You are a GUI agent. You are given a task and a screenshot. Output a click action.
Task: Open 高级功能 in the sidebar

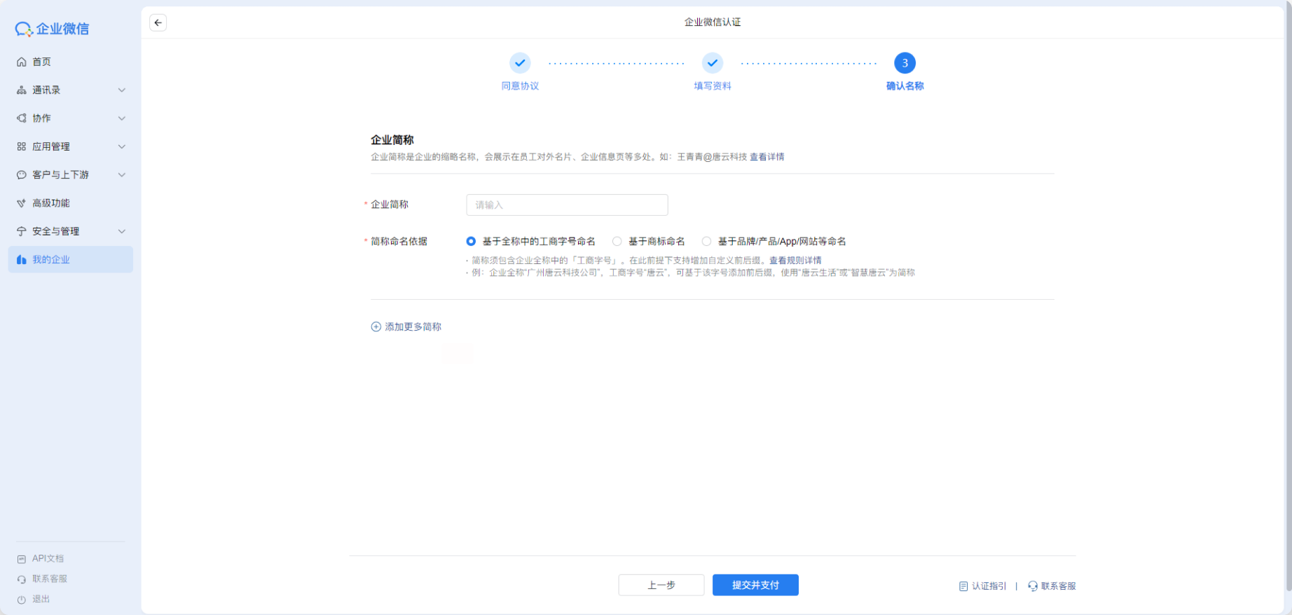(71, 203)
